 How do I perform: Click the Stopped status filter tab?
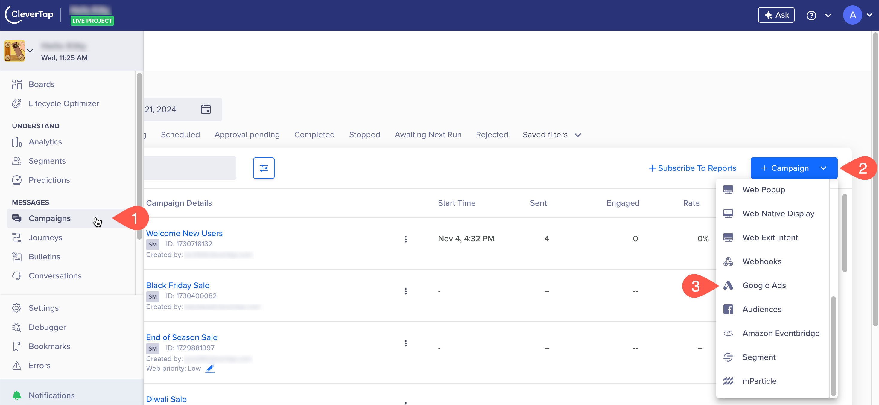(x=364, y=134)
